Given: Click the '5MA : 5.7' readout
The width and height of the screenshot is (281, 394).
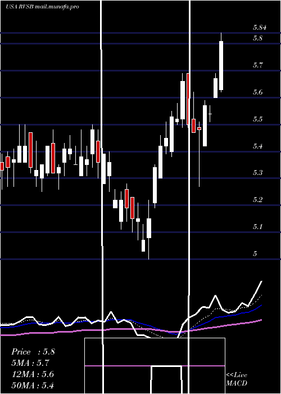Looking at the screenshot, I should 30,363.
